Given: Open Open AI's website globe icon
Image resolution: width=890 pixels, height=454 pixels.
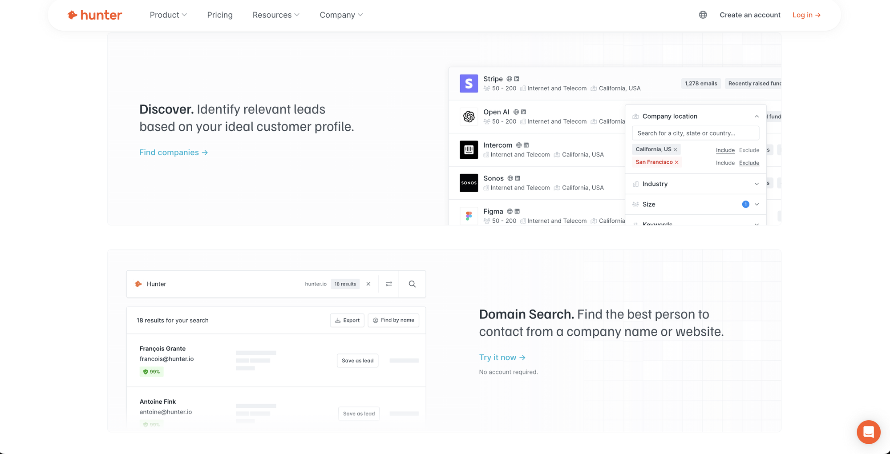Looking at the screenshot, I should click(x=516, y=112).
